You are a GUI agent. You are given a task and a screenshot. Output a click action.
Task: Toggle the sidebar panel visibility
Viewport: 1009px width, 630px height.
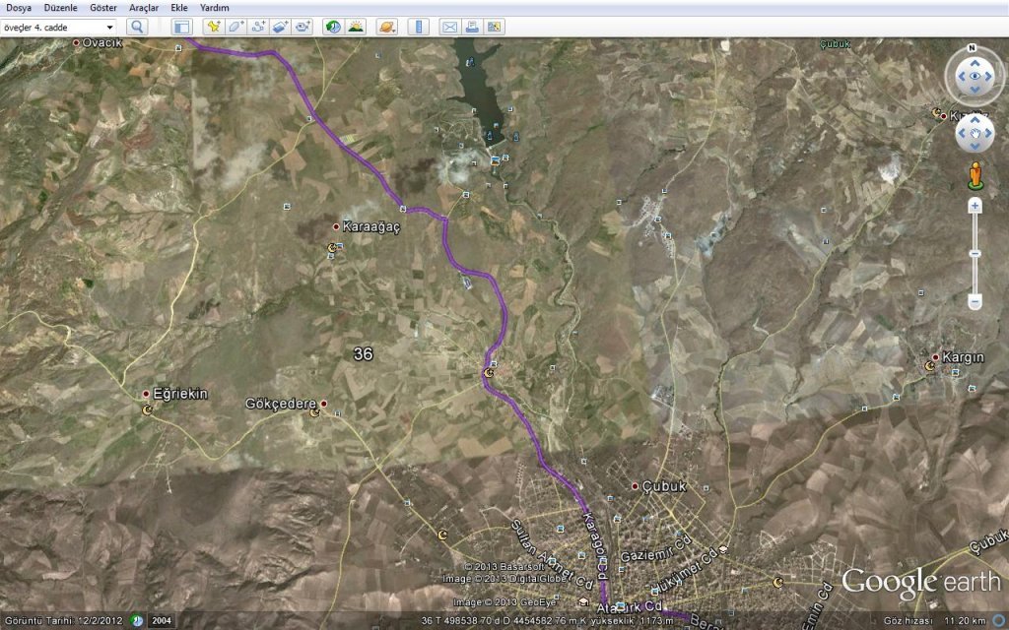coord(181,27)
